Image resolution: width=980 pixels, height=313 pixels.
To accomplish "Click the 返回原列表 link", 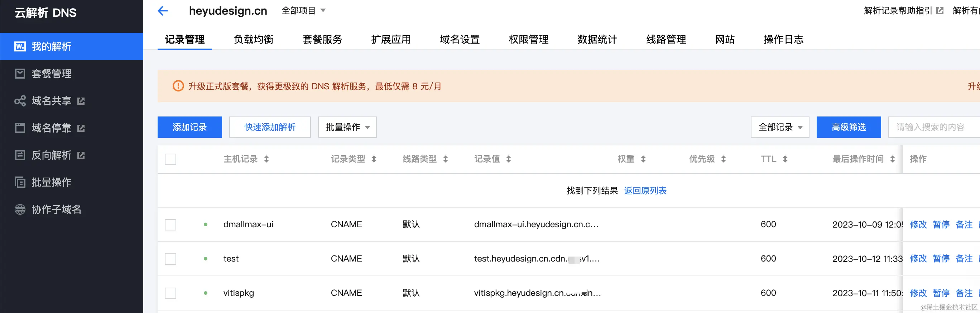I will point(645,190).
